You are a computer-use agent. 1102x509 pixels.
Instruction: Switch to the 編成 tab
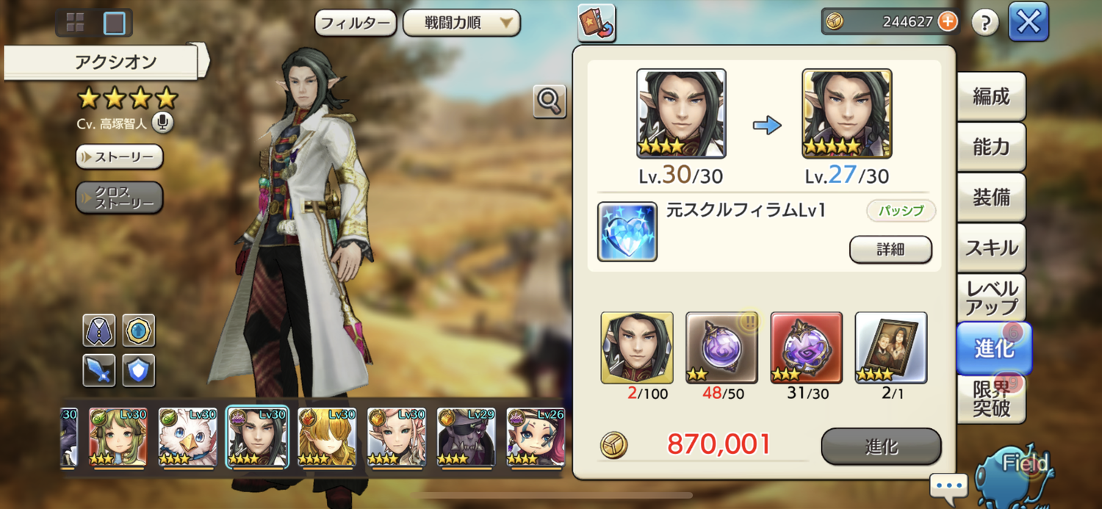point(991,96)
